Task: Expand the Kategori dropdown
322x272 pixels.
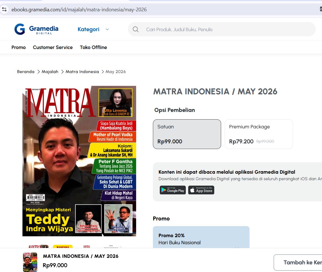Action: coord(93,29)
